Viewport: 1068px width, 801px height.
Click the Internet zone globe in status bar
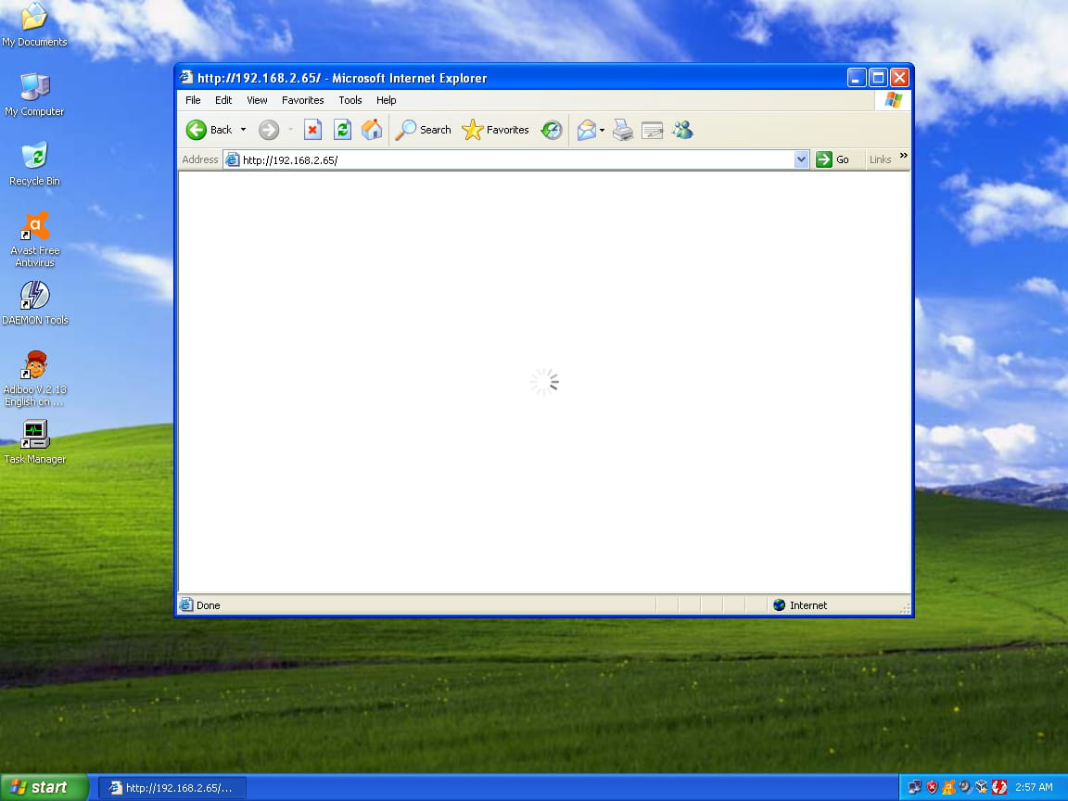click(779, 604)
